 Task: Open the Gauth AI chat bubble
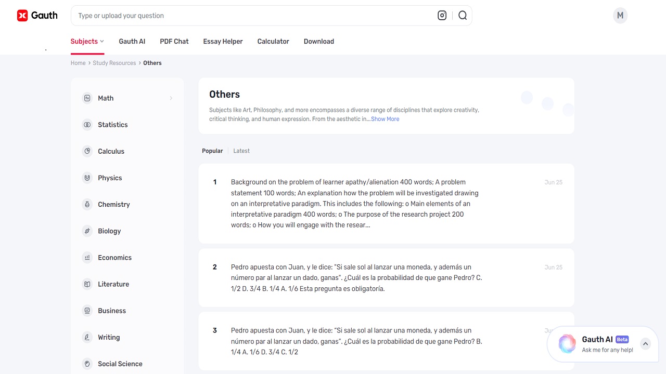pyautogui.click(x=567, y=344)
